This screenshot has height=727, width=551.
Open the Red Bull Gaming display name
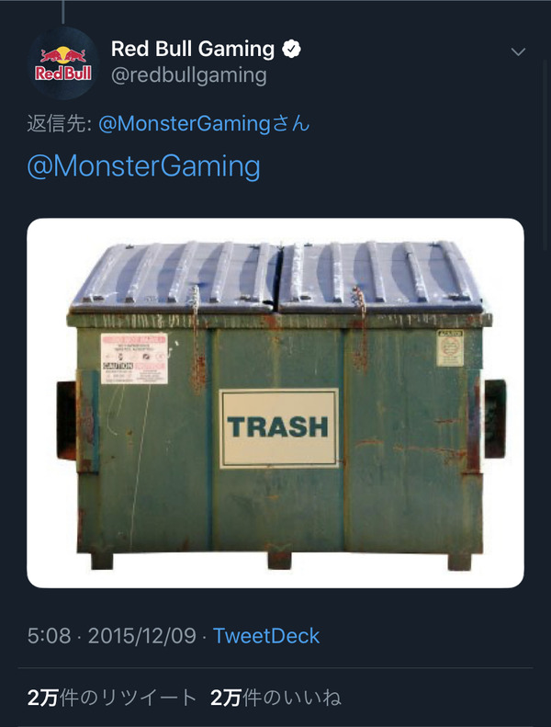[x=193, y=49]
